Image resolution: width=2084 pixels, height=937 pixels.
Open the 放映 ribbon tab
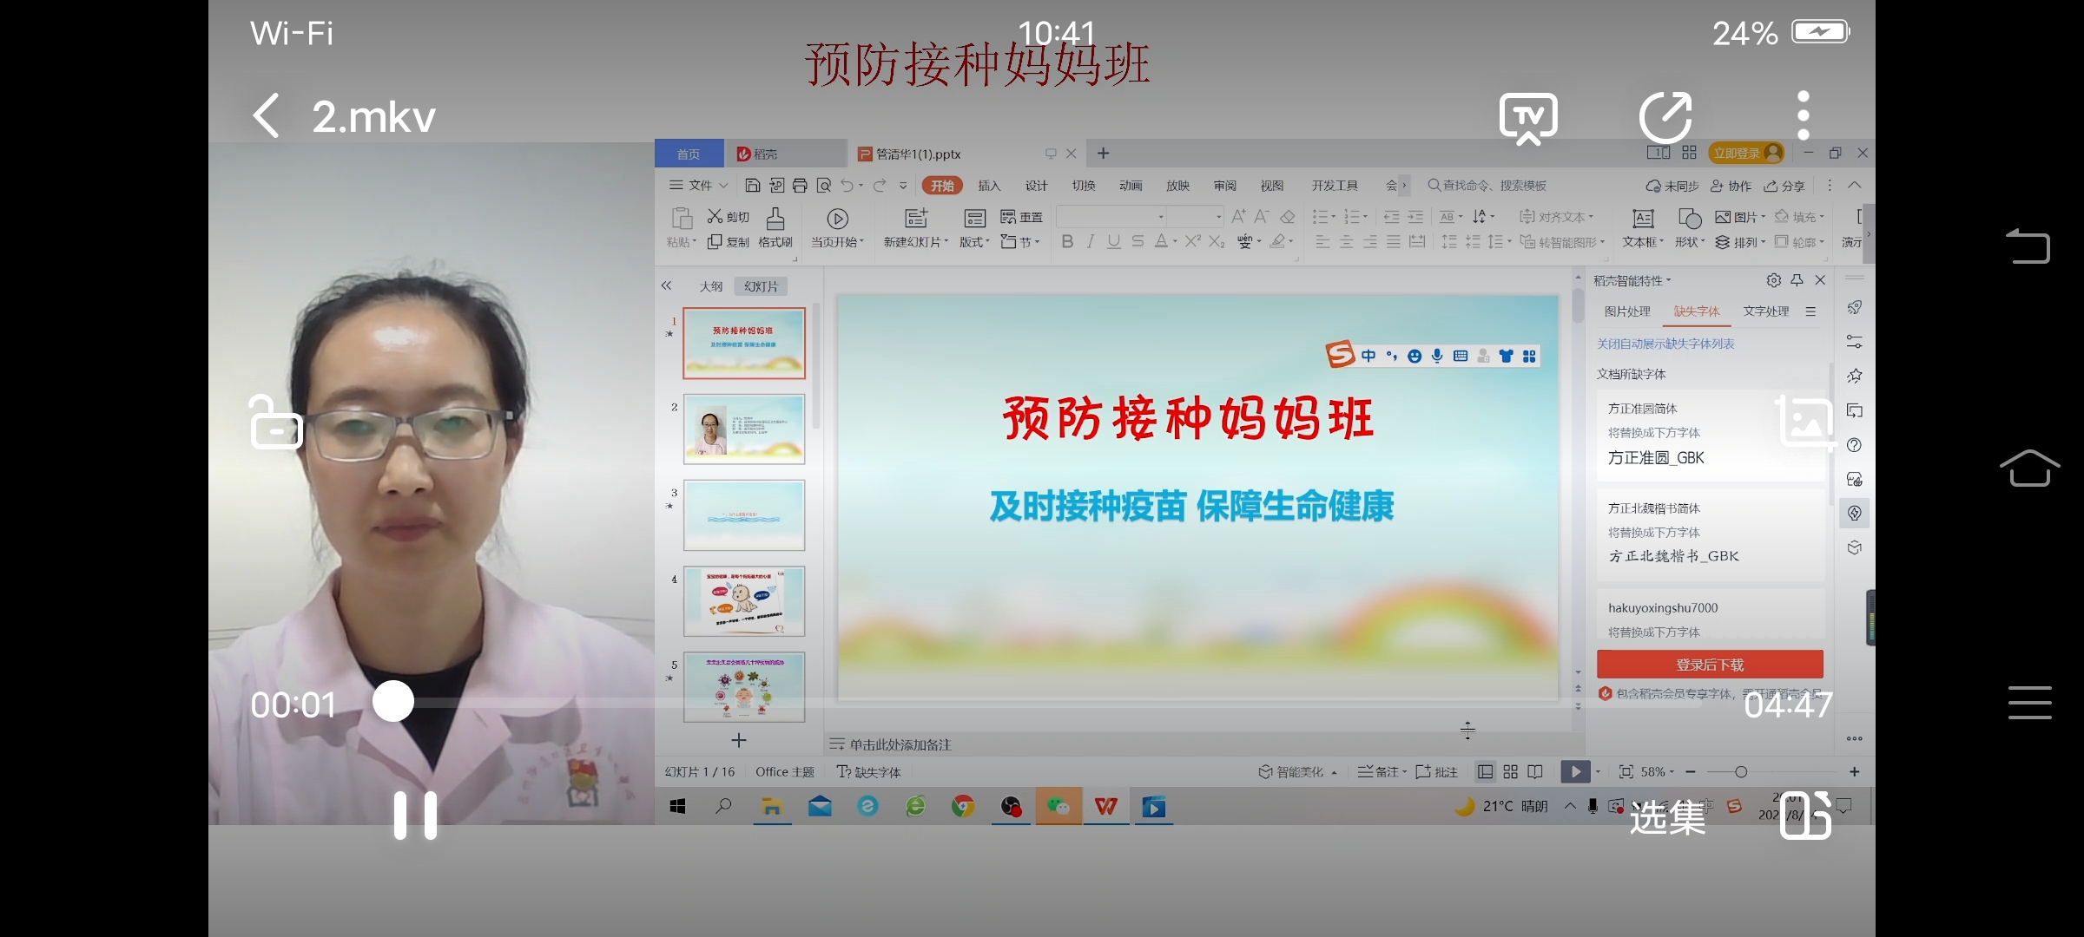point(1177,186)
